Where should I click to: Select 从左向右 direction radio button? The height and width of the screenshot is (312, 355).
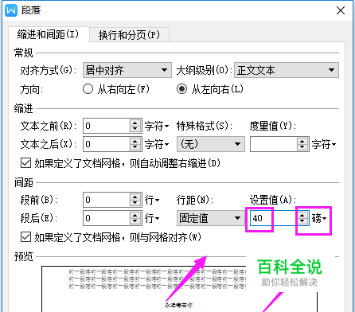[x=181, y=89]
